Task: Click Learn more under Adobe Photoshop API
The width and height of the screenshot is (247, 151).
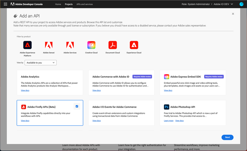Action: (x=169, y=121)
